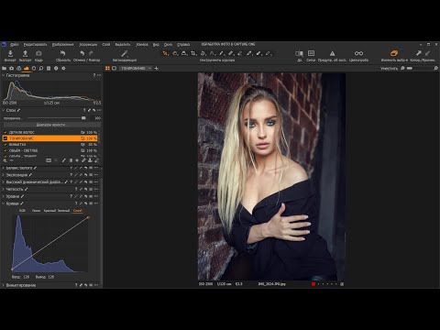Click the orange edit selected variants icon
This screenshot has height=330, width=440.
(x=394, y=53)
